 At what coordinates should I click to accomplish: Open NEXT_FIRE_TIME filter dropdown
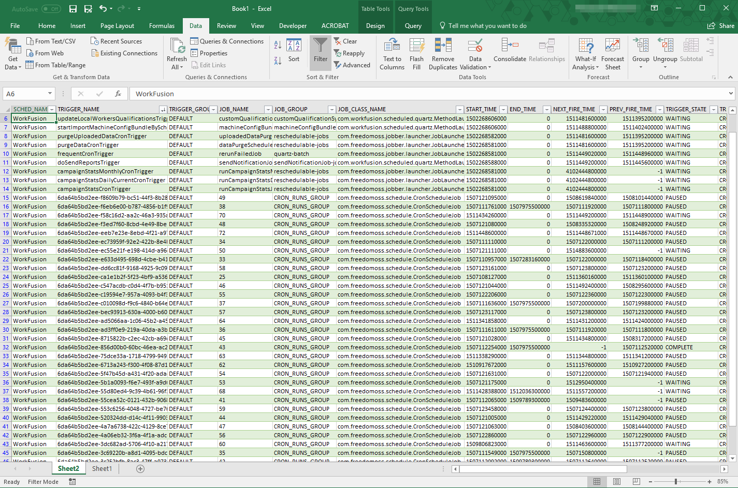point(603,109)
